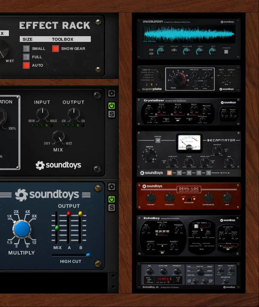Click the S solo button on blue plugin
259x307 pixels.
coord(112,207)
